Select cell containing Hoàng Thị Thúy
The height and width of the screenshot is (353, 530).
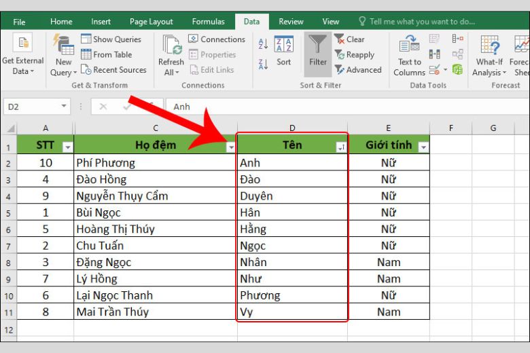click(156, 229)
